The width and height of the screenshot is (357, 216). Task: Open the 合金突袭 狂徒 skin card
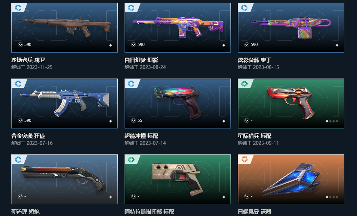64,103
